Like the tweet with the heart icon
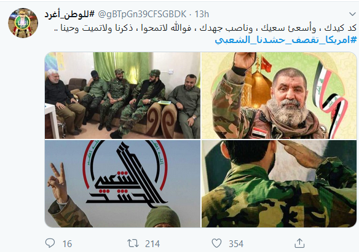The image size is (359, 252). 216,243
